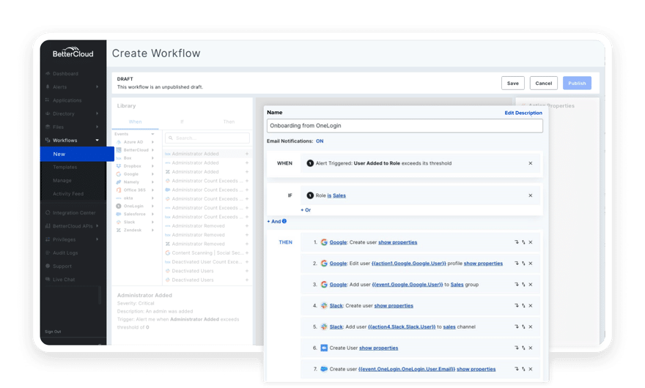Open Manage under Workflows
645x388 pixels.
62,180
